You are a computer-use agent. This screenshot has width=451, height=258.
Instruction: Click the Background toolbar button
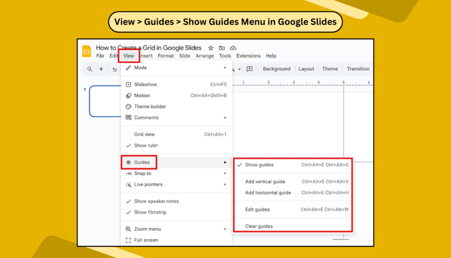coord(277,69)
